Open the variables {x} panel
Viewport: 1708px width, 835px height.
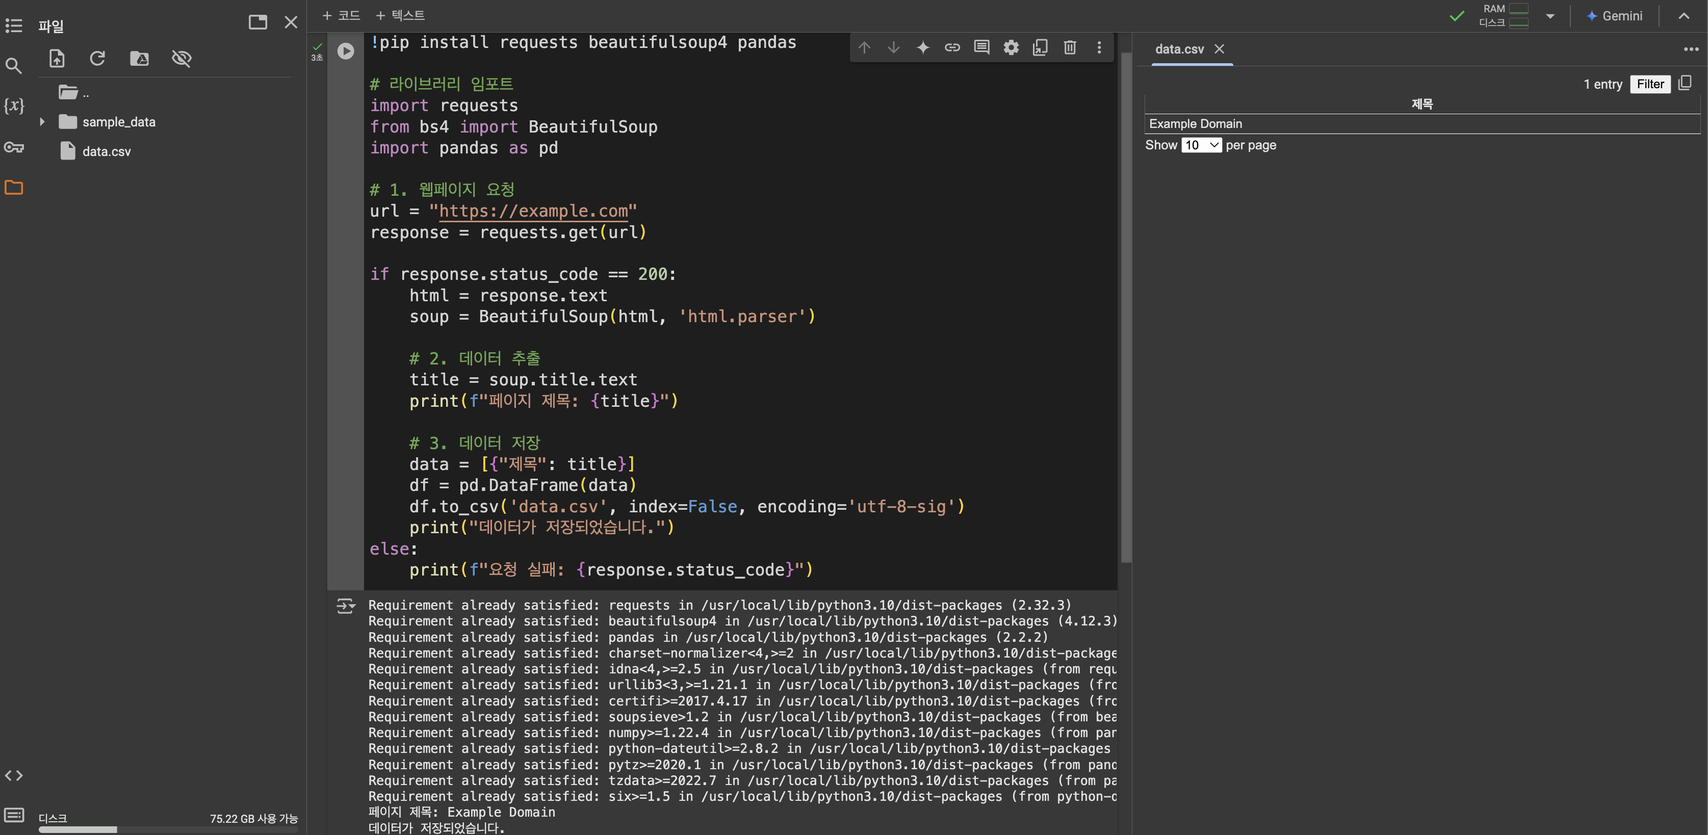tap(14, 106)
